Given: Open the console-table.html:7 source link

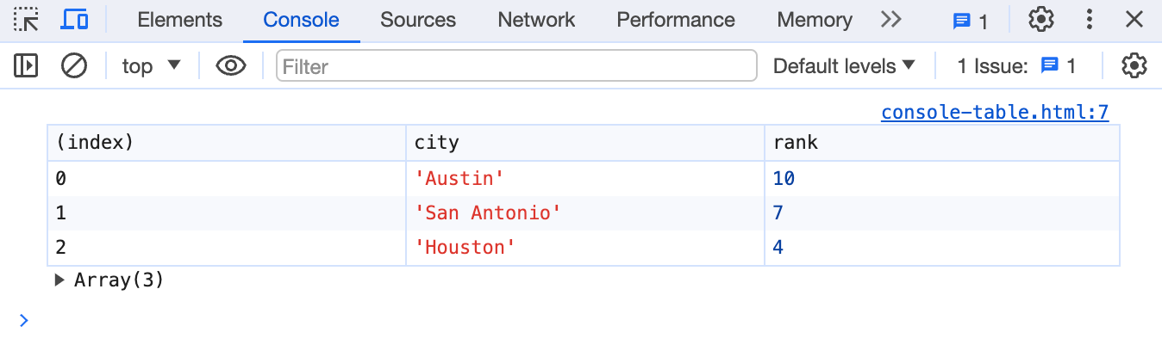Looking at the screenshot, I should (994, 112).
